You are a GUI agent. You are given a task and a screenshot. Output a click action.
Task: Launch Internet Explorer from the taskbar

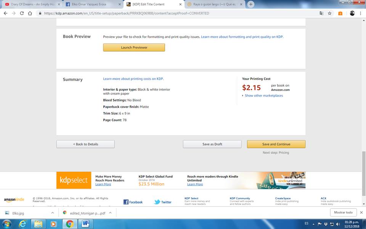22,224
